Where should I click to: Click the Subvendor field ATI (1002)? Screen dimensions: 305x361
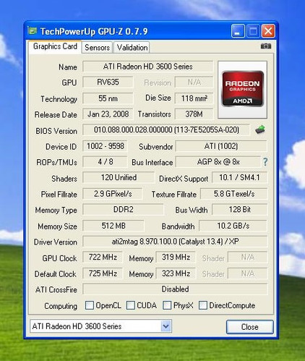(221, 146)
